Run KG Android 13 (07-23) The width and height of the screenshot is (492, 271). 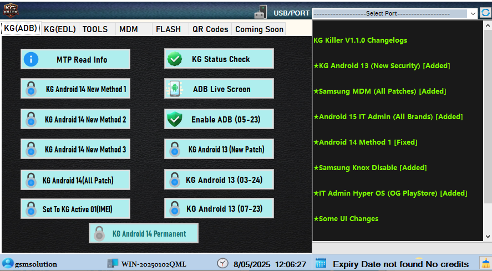tap(219, 208)
